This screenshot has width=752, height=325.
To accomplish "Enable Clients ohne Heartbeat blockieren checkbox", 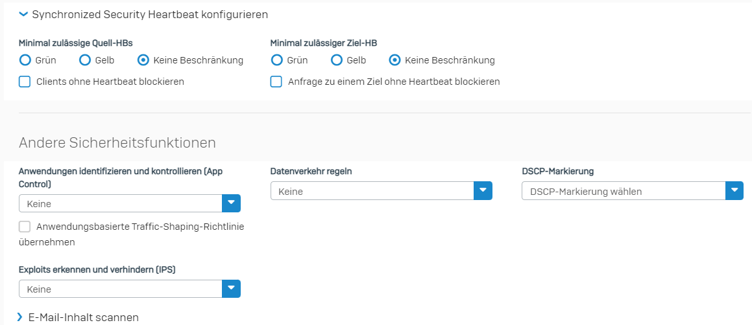I will click(x=25, y=82).
